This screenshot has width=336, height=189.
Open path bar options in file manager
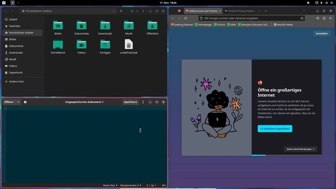(114, 11)
